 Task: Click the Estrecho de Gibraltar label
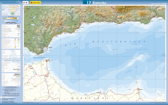(39, 58)
